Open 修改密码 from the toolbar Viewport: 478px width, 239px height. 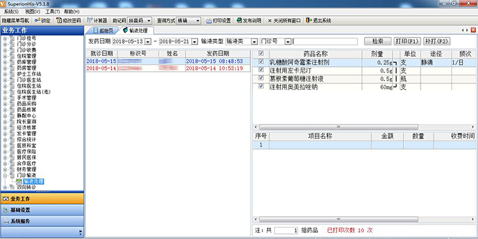(69, 21)
